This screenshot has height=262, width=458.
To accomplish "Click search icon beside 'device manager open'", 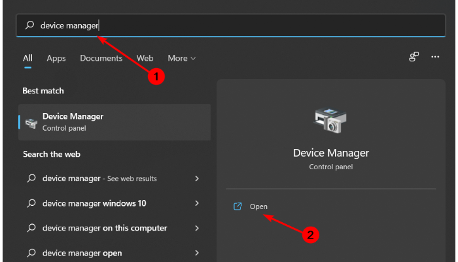I will 31,253.
